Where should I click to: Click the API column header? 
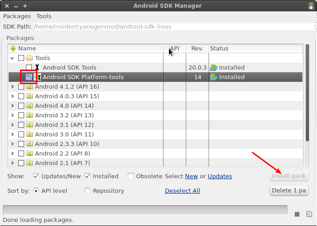point(175,48)
